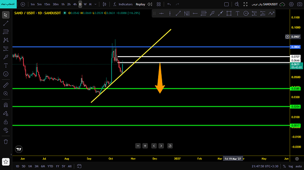This screenshot has width=304, height=170.
Task: Activate the zoom in tool
Action: 6,94
